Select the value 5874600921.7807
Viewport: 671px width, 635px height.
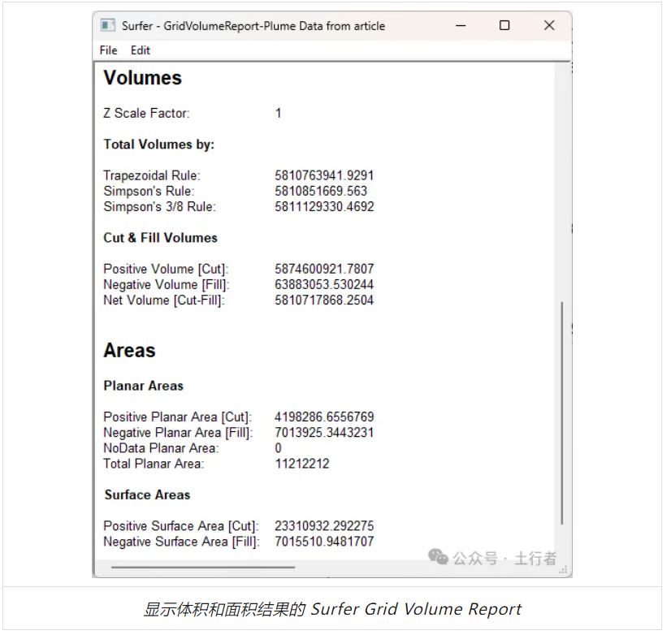click(x=324, y=269)
